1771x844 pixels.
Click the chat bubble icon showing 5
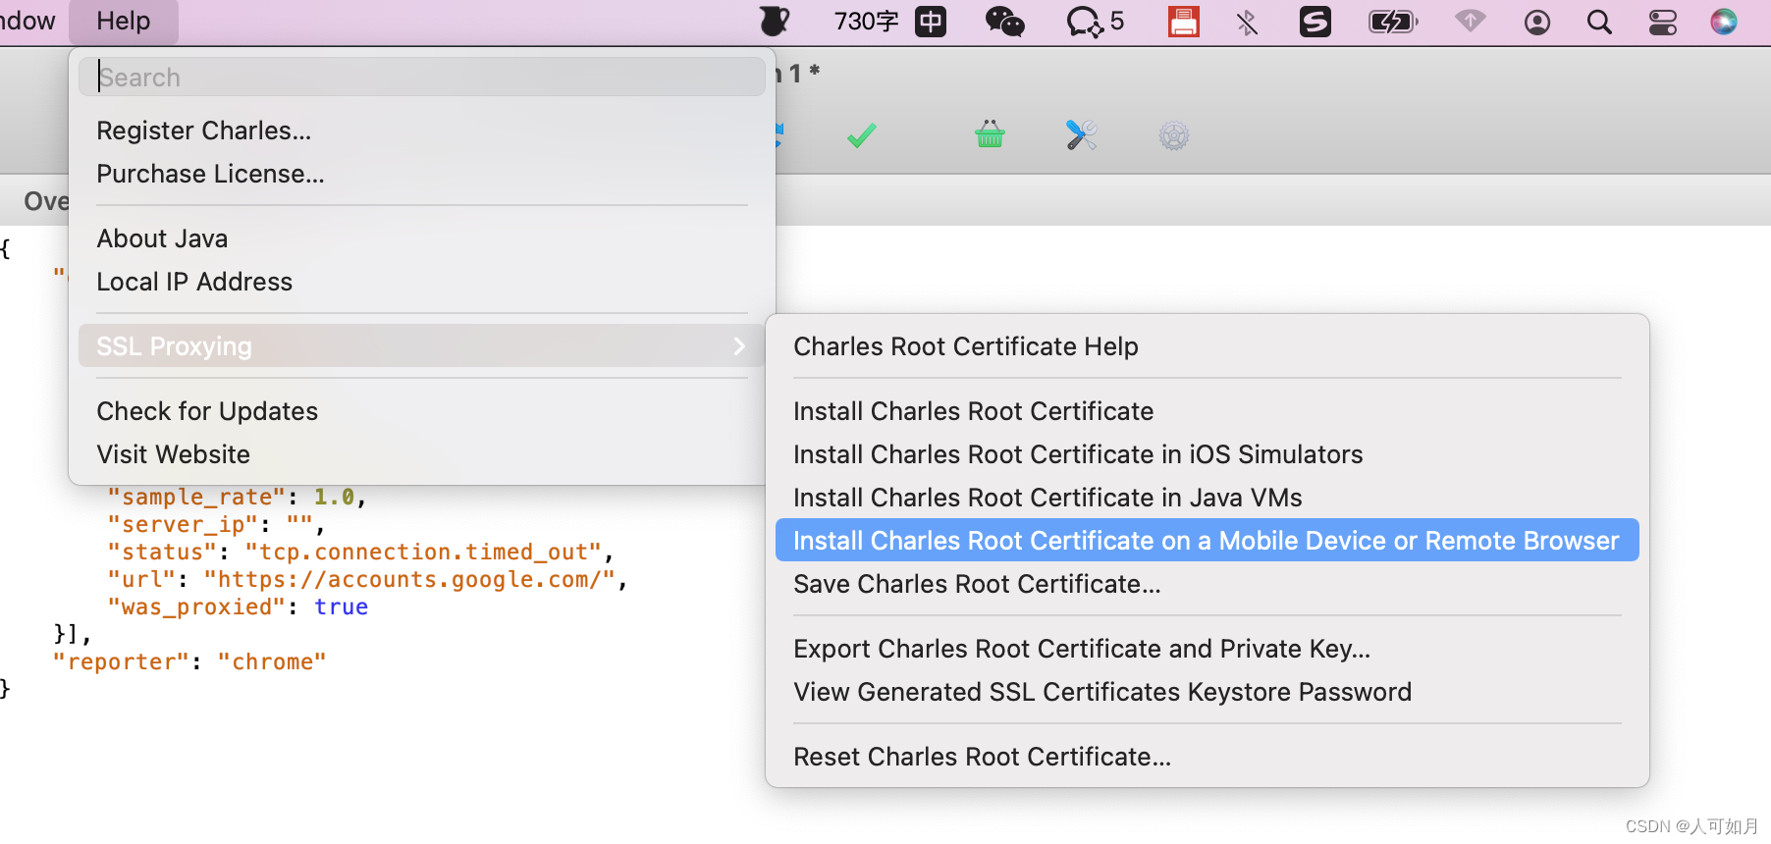[1095, 22]
